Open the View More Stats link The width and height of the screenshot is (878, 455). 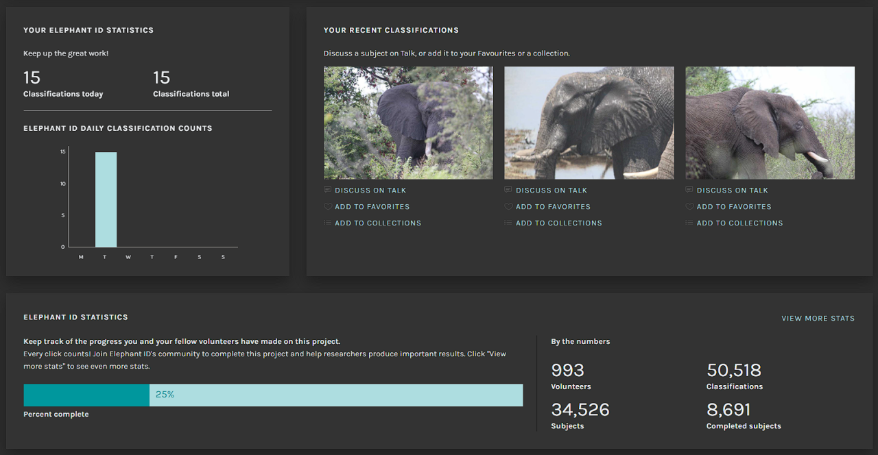[818, 319]
